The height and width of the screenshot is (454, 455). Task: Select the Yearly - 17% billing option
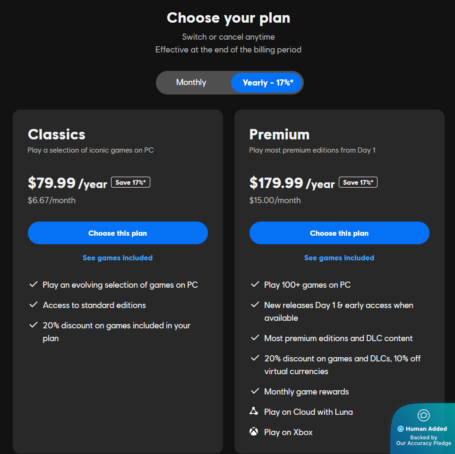268,83
